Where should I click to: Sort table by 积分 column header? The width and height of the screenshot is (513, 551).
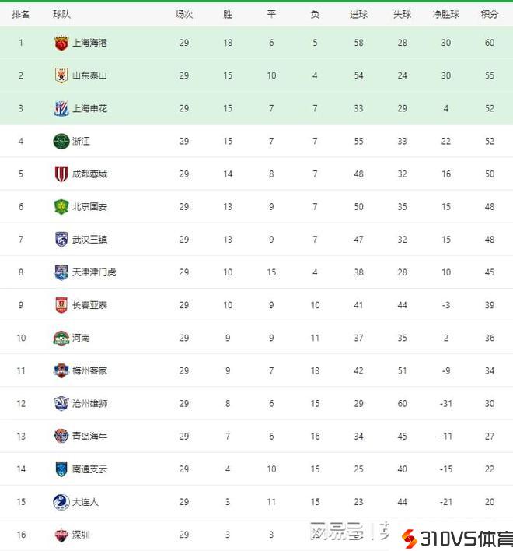coord(489,15)
